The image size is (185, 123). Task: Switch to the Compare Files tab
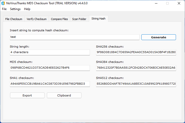(59, 19)
